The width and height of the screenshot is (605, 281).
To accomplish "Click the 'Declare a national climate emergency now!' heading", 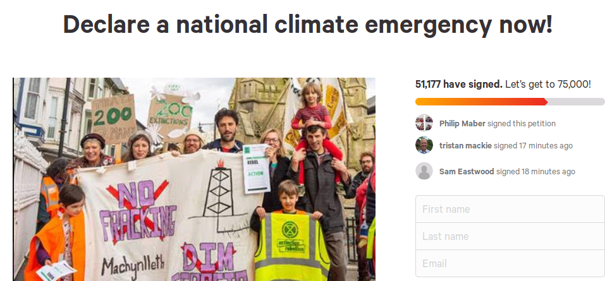I will 308,24.
